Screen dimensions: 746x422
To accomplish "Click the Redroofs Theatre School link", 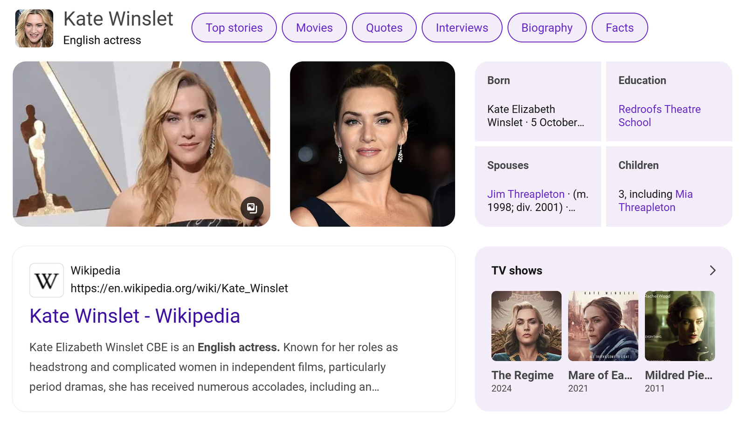I will pyautogui.click(x=659, y=116).
